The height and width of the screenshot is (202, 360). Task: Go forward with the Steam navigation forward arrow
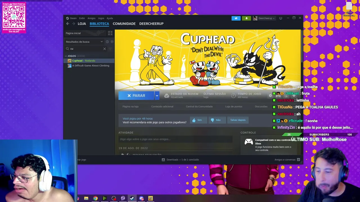74,24
